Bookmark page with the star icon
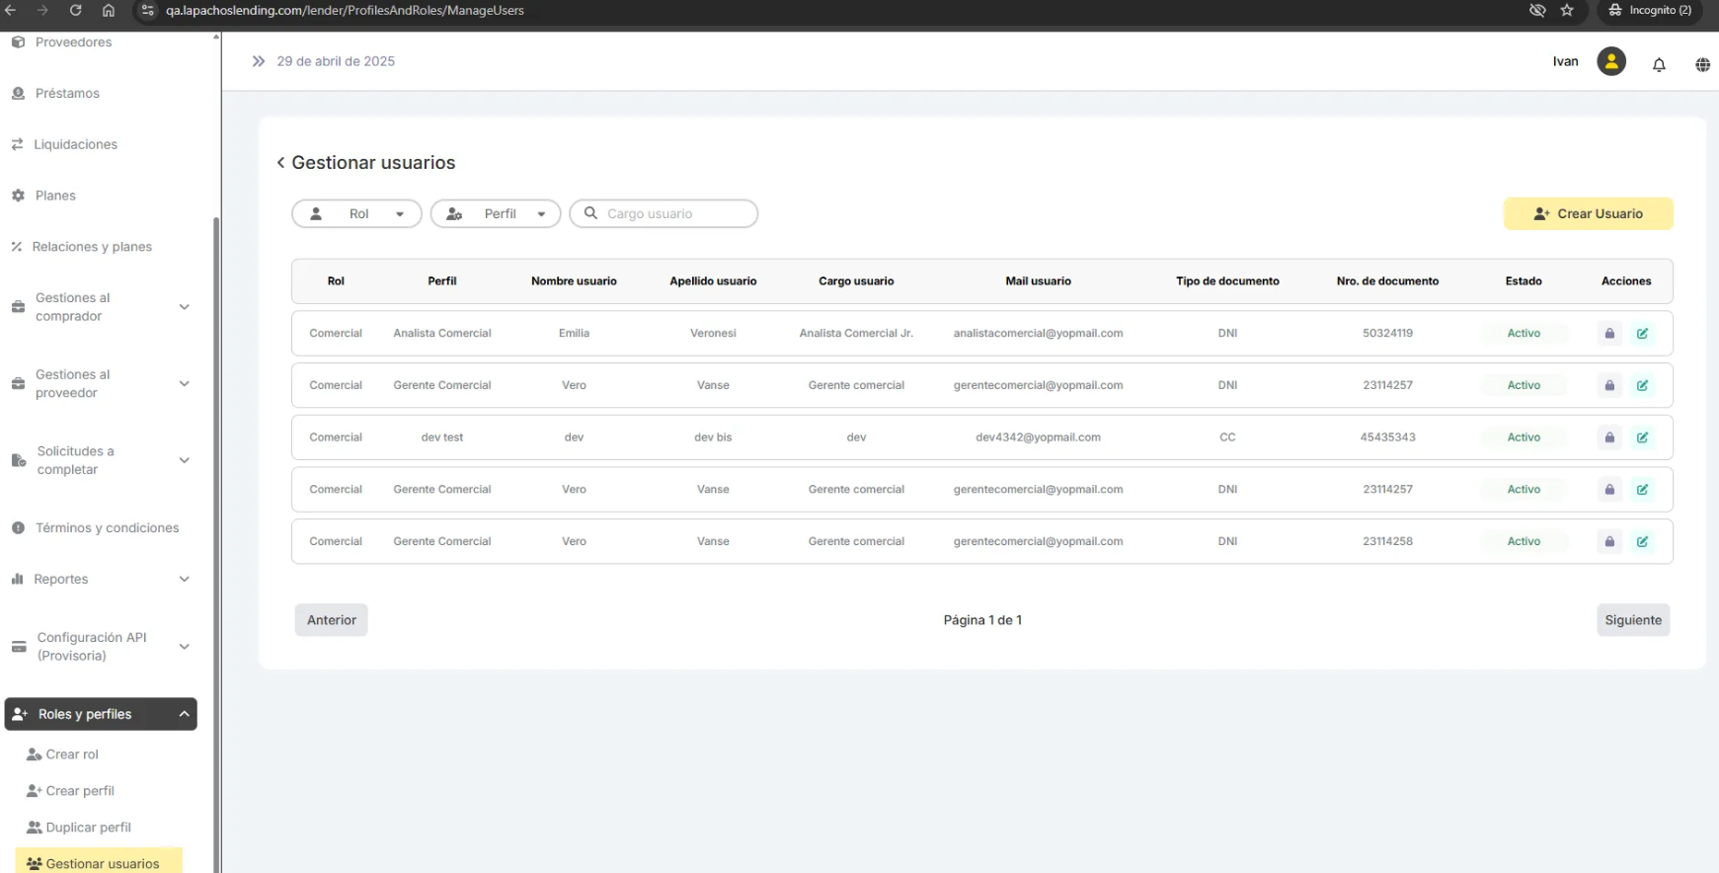1719x873 pixels. pyautogui.click(x=1567, y=10)
